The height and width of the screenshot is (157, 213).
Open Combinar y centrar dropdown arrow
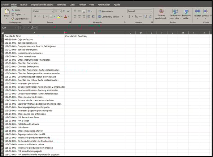122,17
